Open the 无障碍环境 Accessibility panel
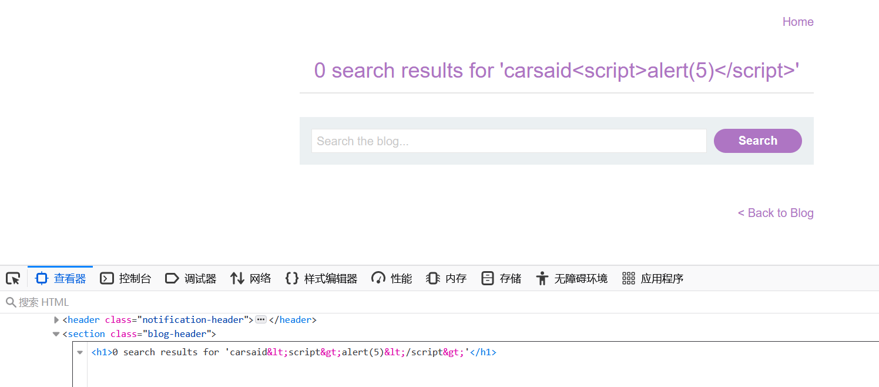The width and height of the screenshot is (879, 387). (572, 279)
